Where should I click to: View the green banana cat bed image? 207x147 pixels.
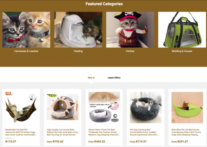tap(187, 108)
